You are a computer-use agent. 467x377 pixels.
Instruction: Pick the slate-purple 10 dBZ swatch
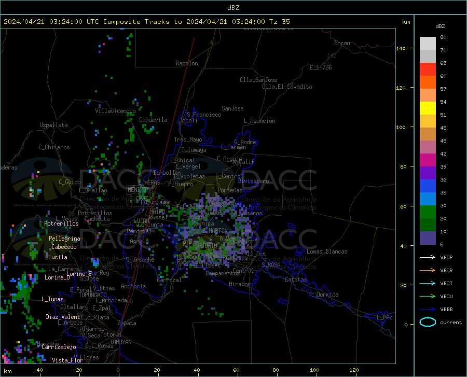428,238
